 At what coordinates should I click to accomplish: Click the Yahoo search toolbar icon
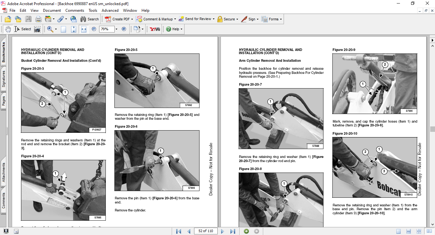[x=155, y=29]
